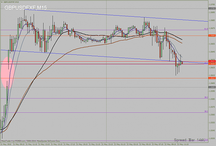Viewport: 216px width, 146px height.
Task: Click the 61.8 Fibonacci level label
Action: (206, 29)
